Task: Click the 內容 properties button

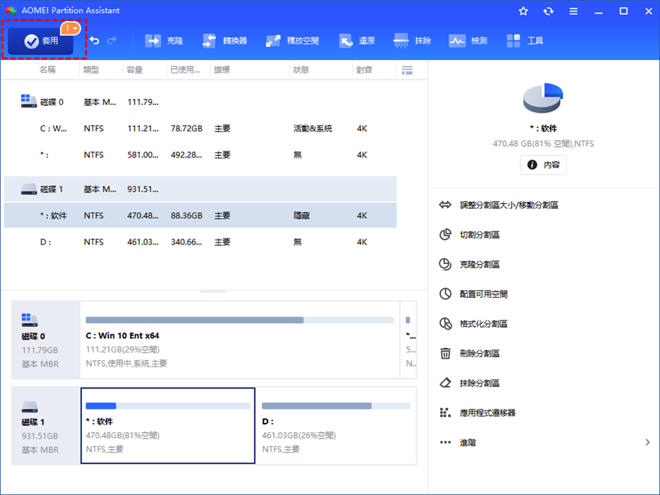Action: 543,164
